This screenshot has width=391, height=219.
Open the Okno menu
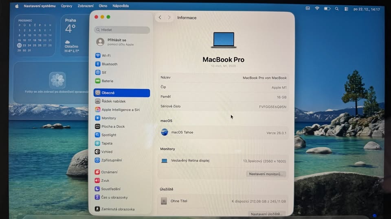click(103, 6)
